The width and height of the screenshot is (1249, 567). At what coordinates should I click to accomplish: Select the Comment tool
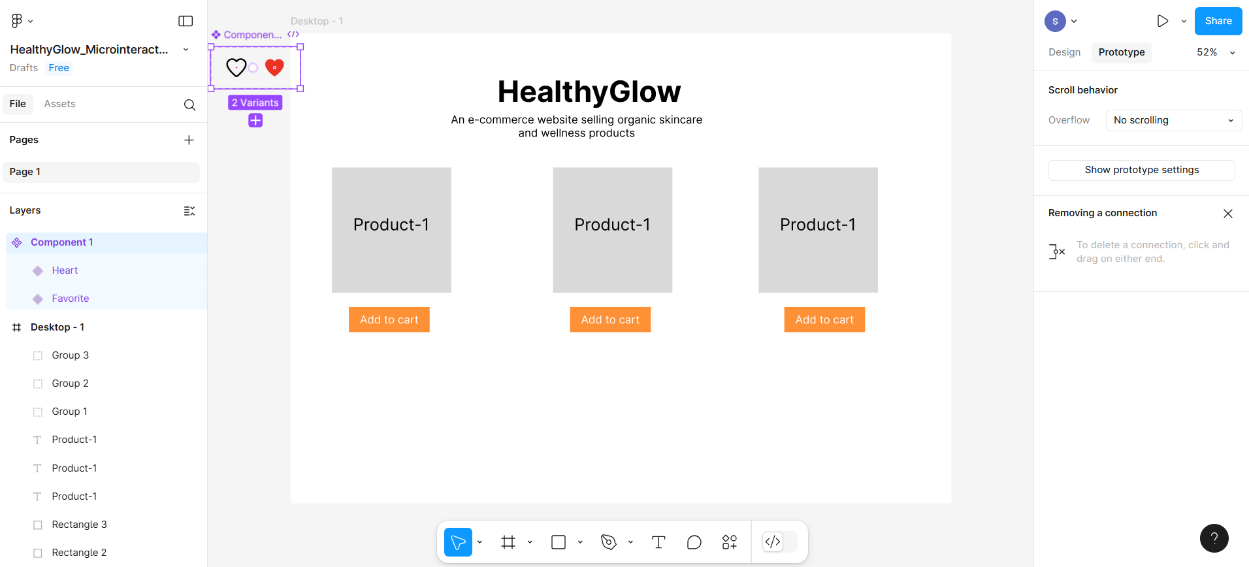[x=694, y=542]
